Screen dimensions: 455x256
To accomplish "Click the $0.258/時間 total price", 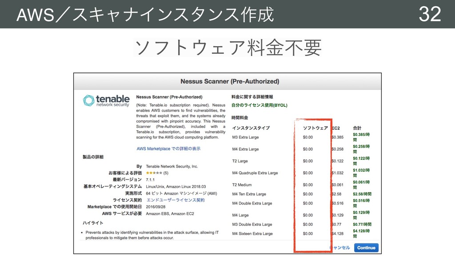I will click(x=361, y=149).
